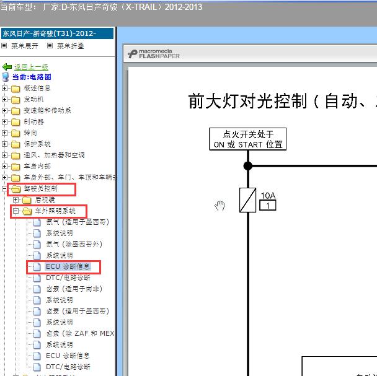Screen dimensions: 377x376
Task: Click the 转向 folder icon
Action: pos(16,133)
